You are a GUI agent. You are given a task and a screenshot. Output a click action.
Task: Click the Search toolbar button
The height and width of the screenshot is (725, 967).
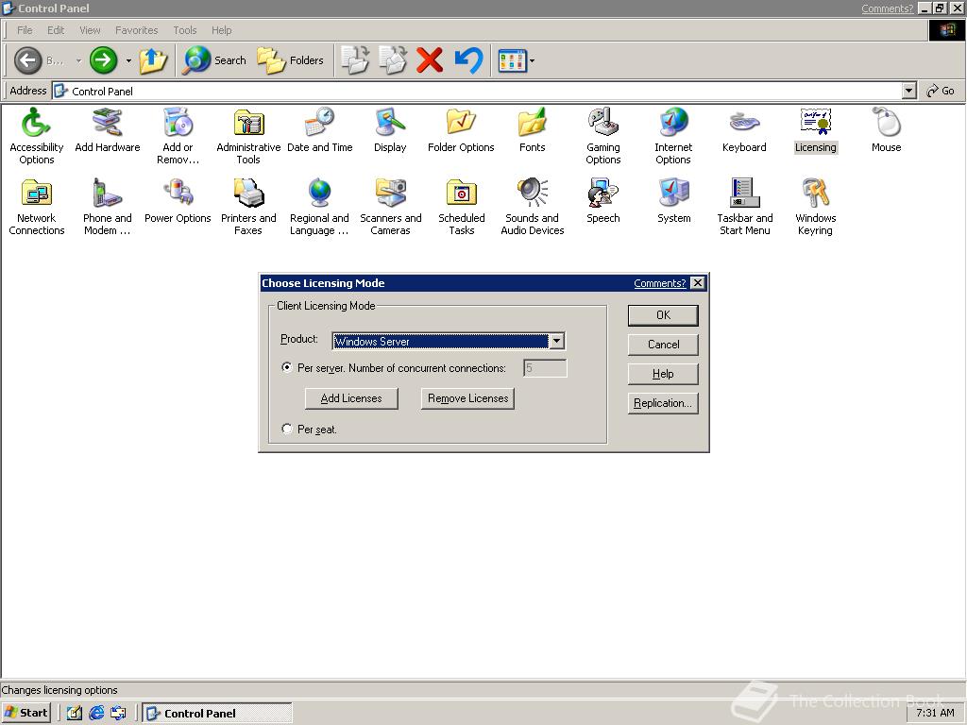pyautogui.click(x=214, y=60)
